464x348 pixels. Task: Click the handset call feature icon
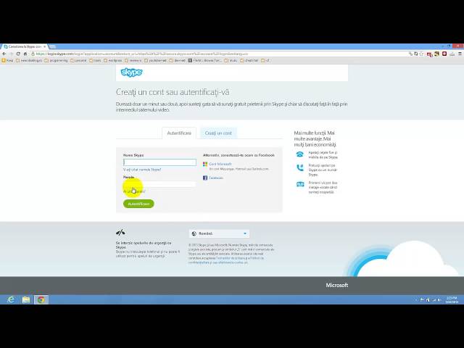click(x=300, y=167)
